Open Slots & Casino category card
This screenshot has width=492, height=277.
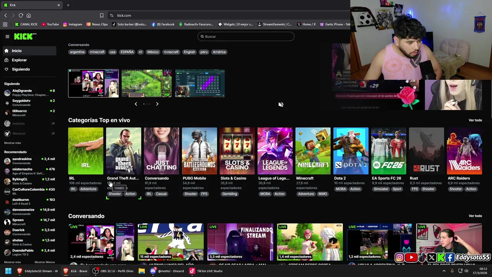(x=237, y=151)
